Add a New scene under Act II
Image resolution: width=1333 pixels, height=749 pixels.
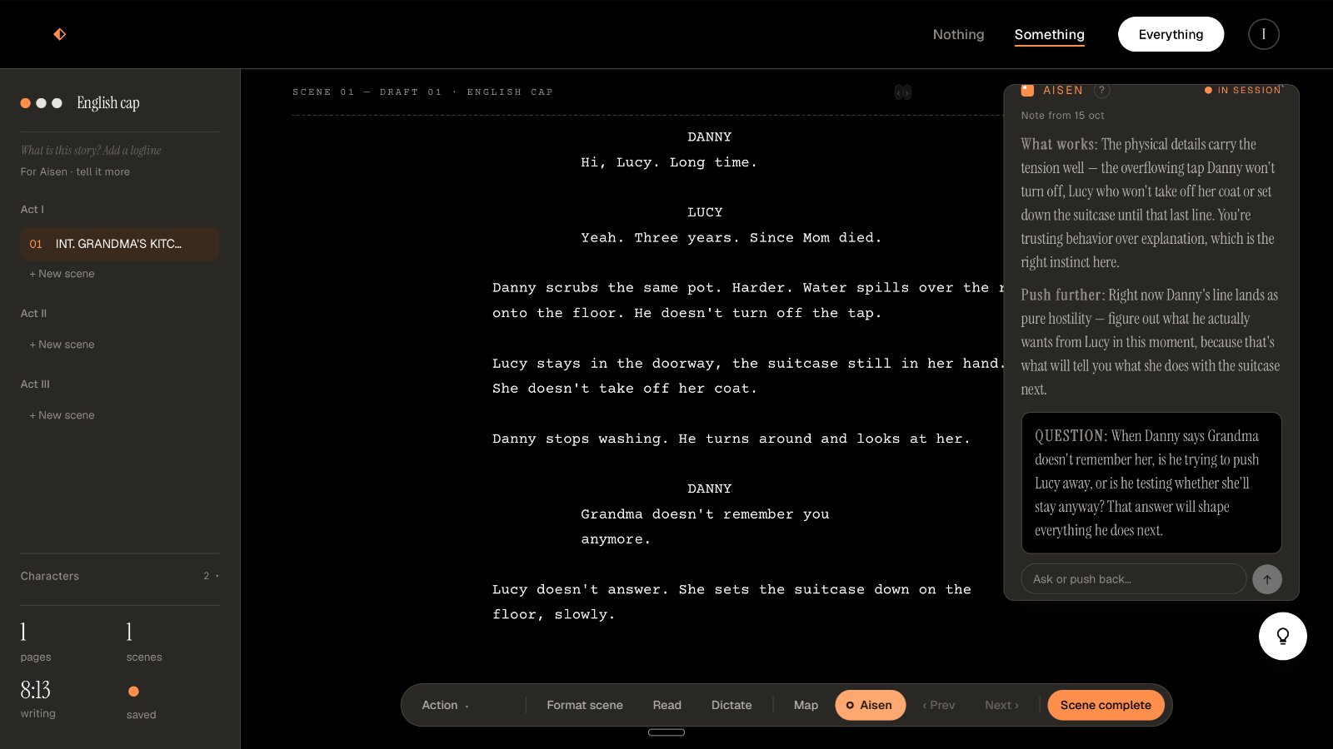click(62, 345)
